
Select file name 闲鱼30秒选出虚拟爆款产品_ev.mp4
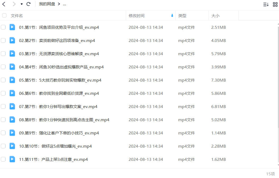pyautogui.click(x=71, y=67)
